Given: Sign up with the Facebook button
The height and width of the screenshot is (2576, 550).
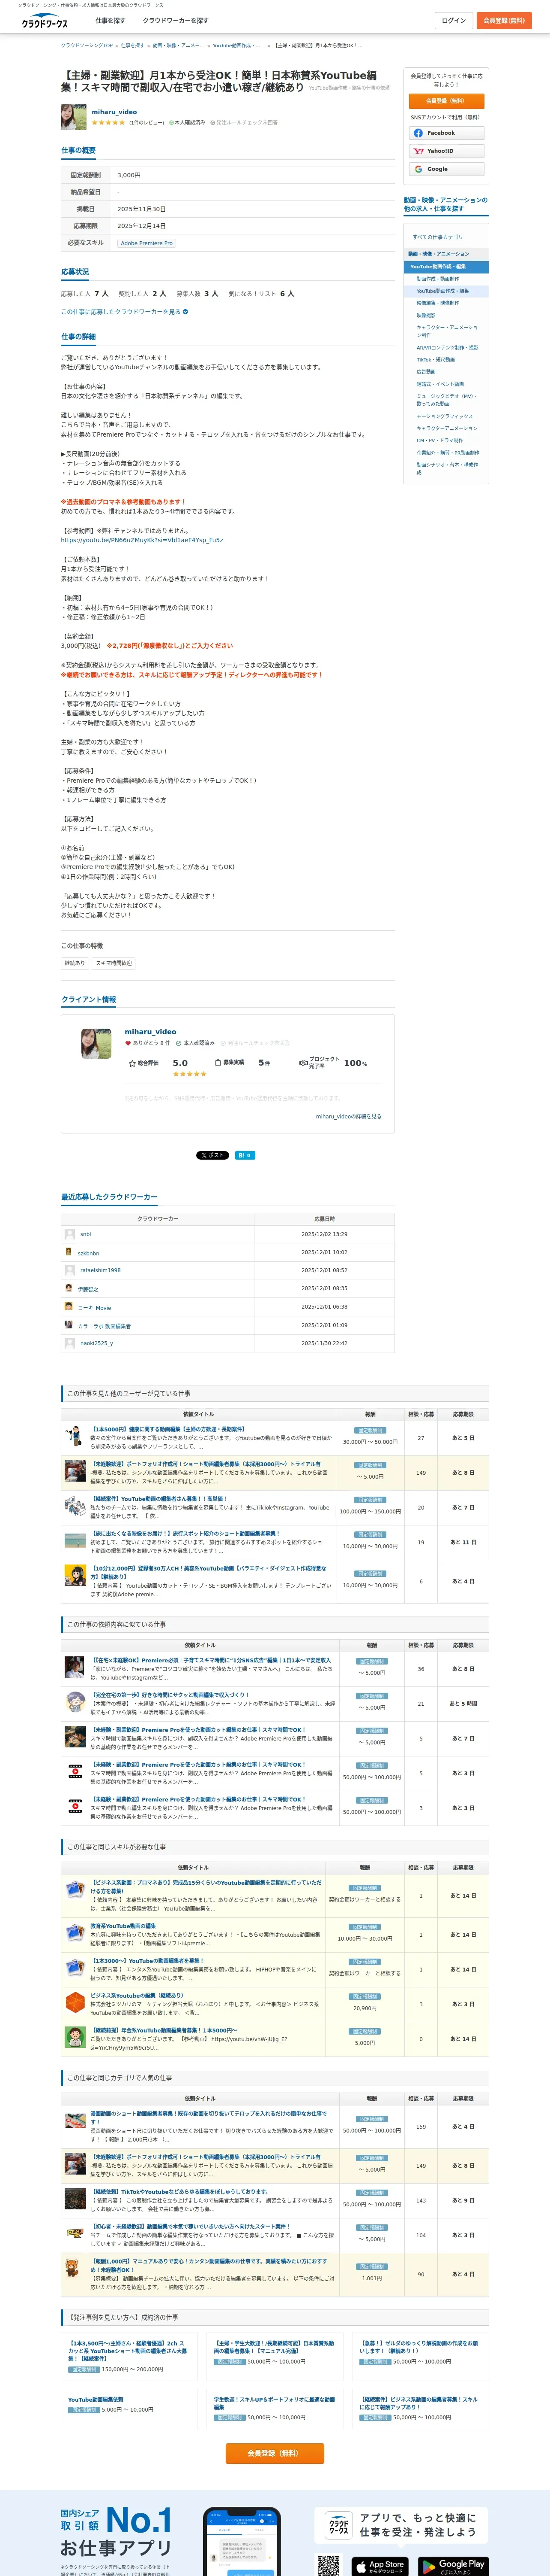Looking at the screenshot, I should 446,133.
